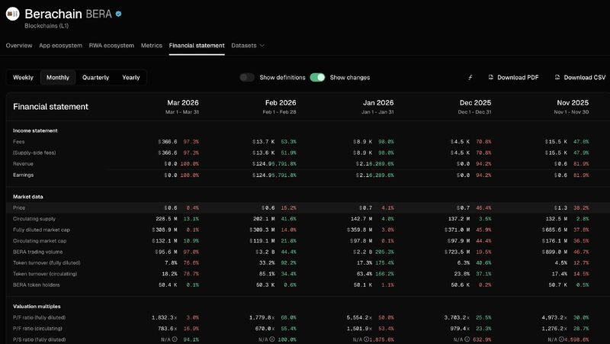This screenshot has height=344, width=610.
Task: Click the PDF file icon
Action: (490, 78)
